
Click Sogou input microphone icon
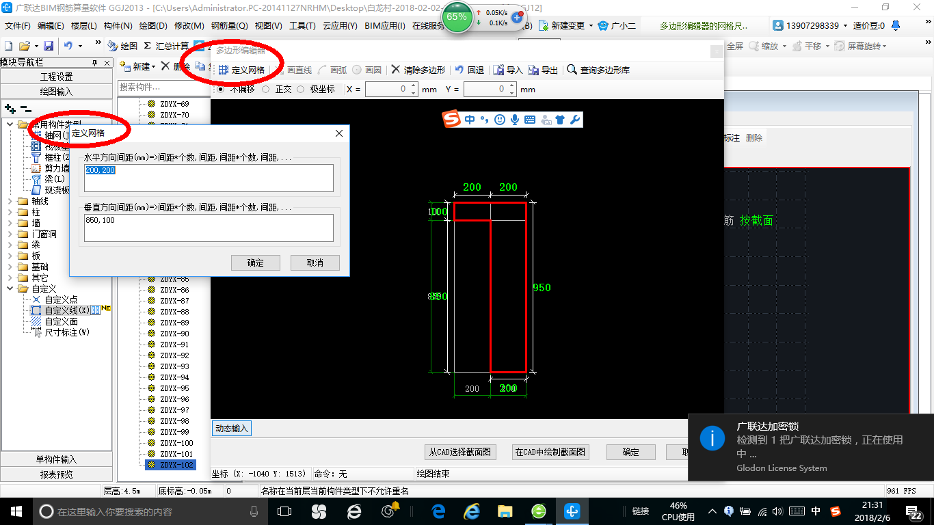[515, 120]
